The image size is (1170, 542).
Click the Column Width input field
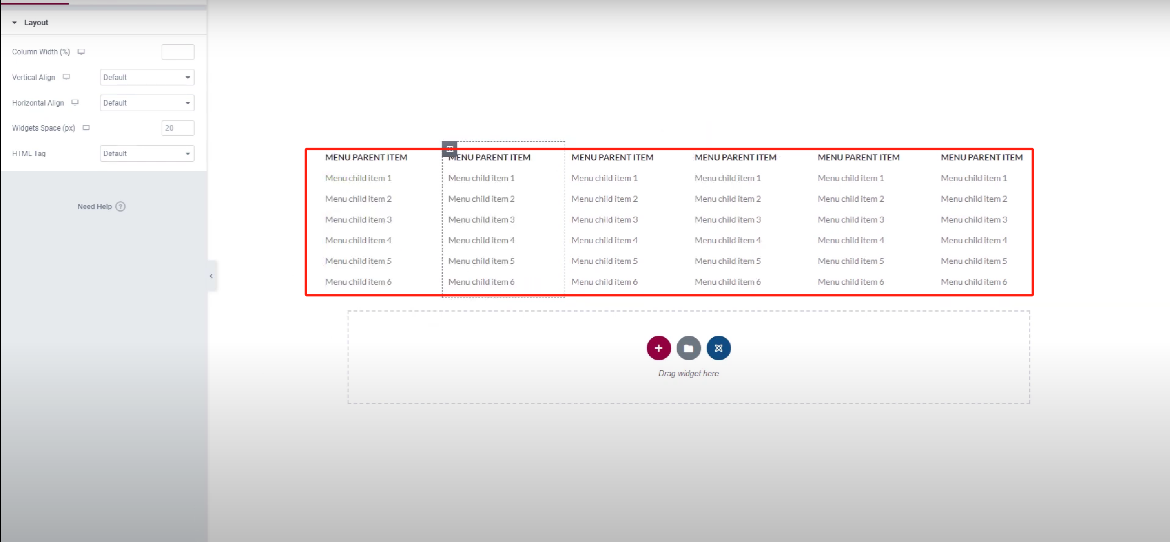(178, 52)
